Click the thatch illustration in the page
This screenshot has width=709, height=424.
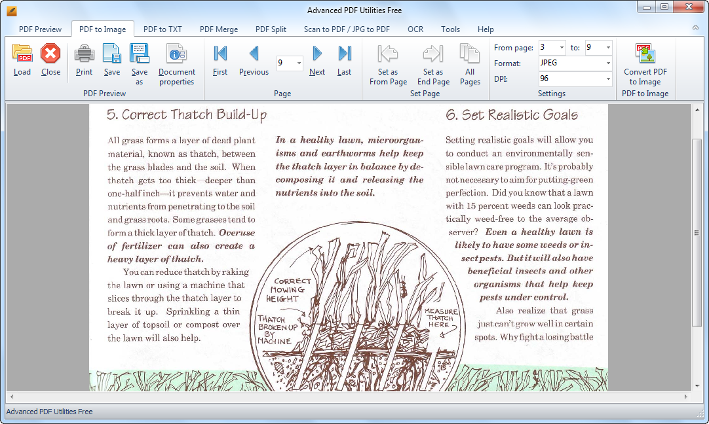click(358, 306)
